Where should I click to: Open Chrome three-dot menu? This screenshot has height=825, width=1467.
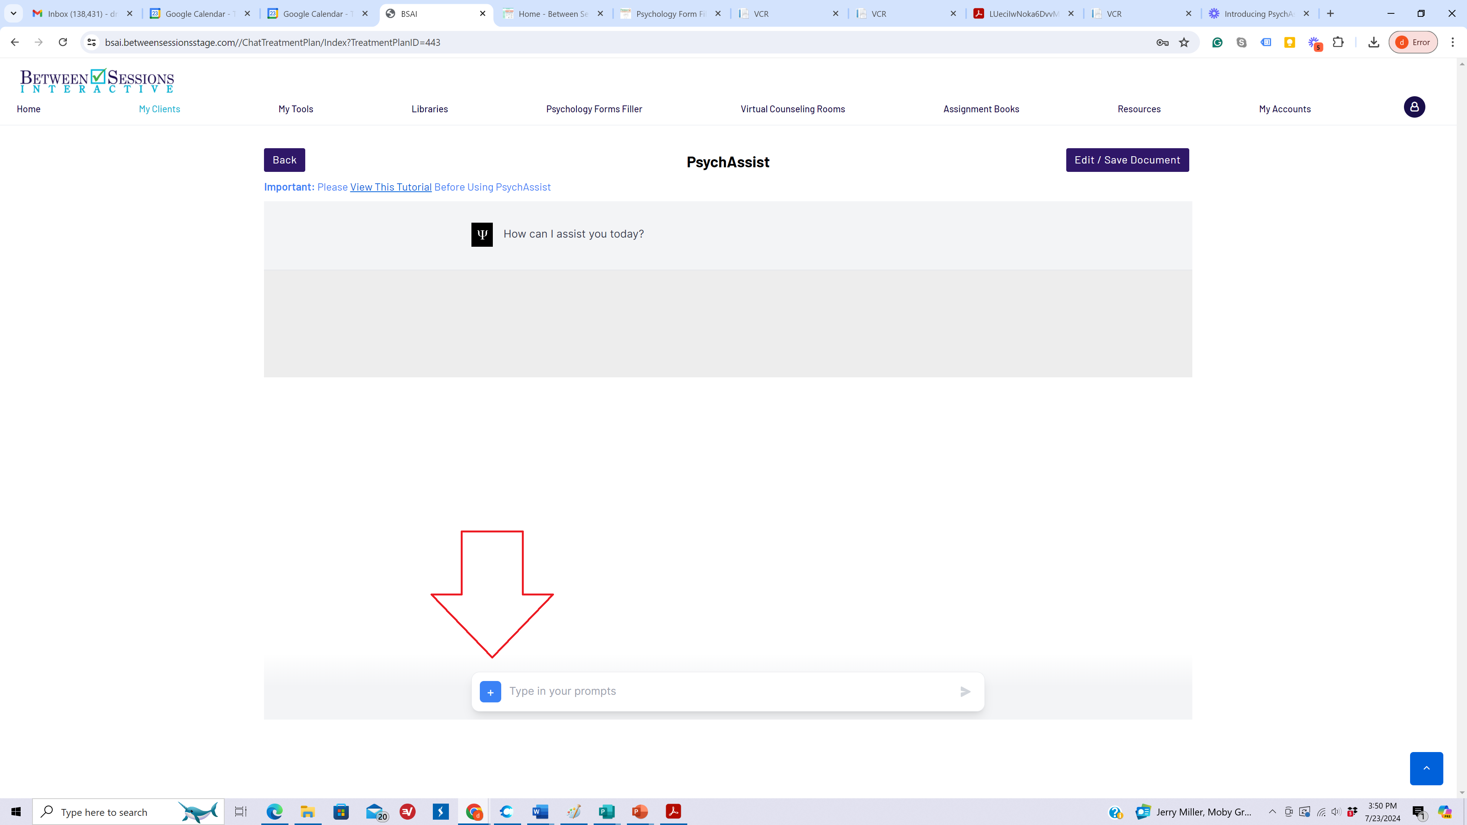click(x=1452, y=42)
